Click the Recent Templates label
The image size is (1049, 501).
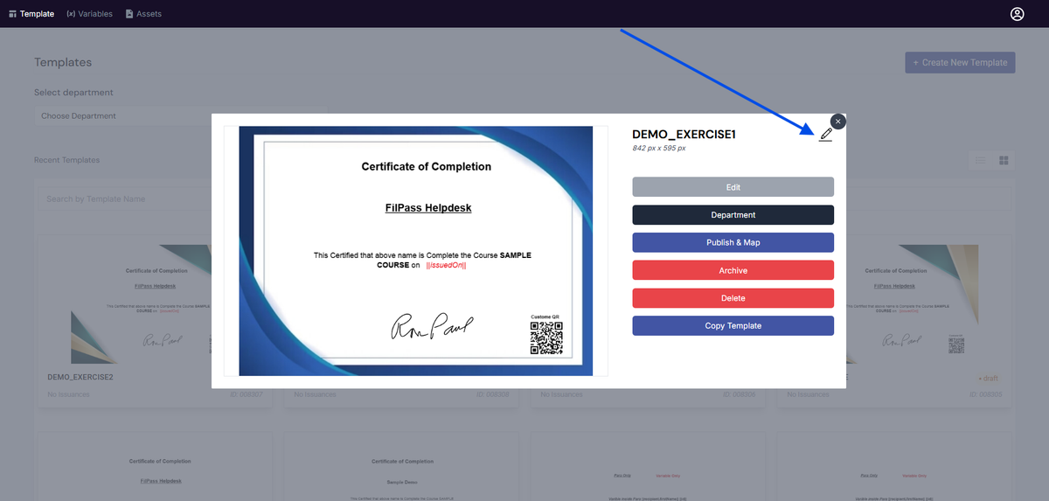click(x=66, y=160)
